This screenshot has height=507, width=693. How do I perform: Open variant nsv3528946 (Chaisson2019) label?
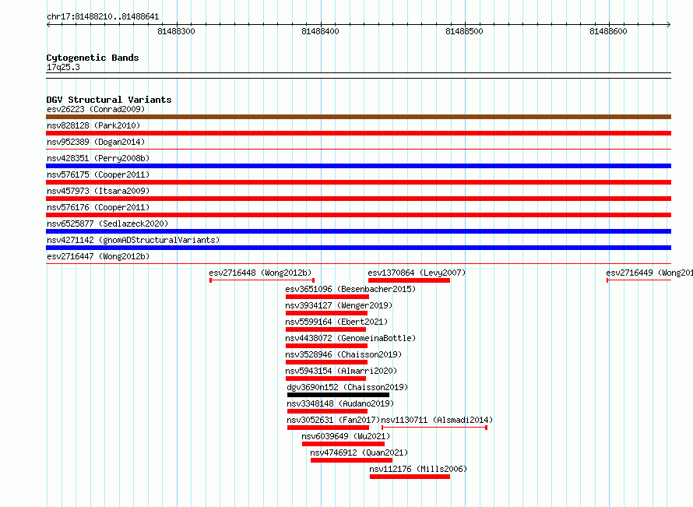pos(343,354)
